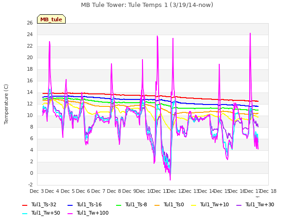Click the Temperature (C) axis label
The height and width of the screenshot is (222, 296).
tap(6, 104)
